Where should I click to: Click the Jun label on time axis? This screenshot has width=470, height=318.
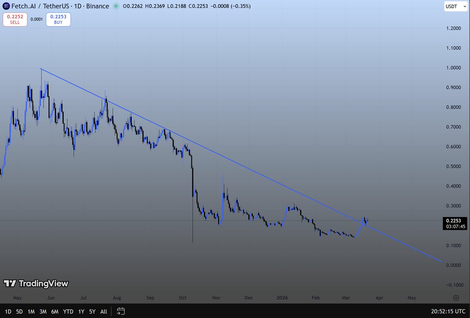coord(51,298)
